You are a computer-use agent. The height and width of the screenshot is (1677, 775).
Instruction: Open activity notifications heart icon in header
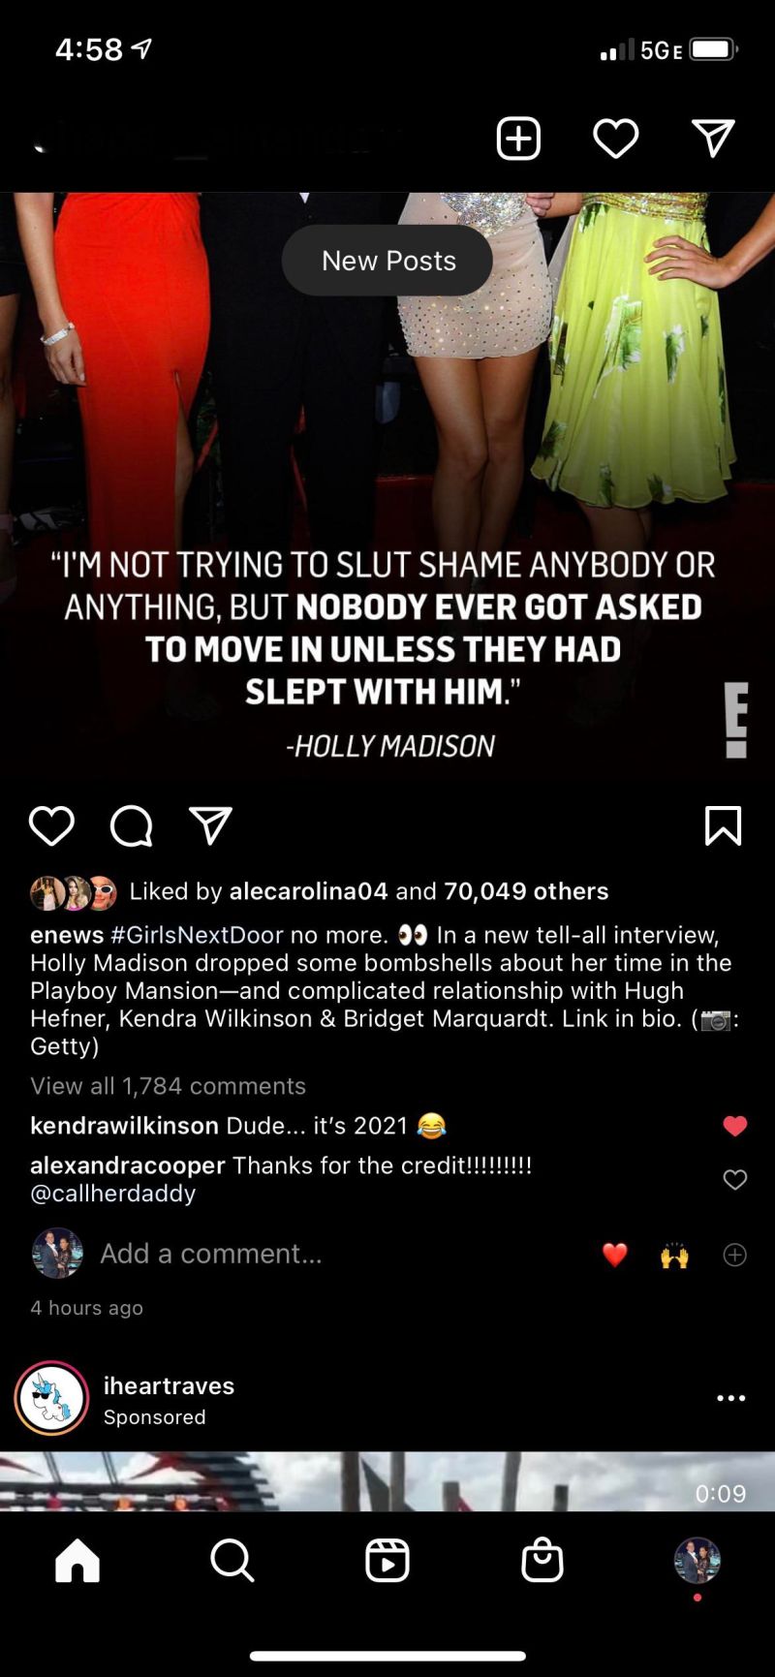(x=615, y=139)
